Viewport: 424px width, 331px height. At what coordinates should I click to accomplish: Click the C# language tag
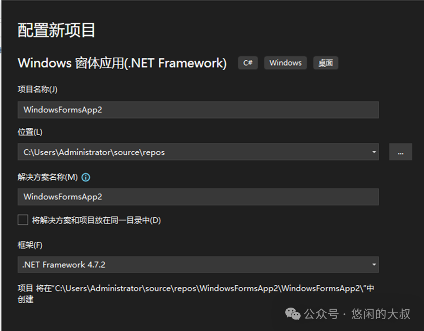tap(248, 63)
